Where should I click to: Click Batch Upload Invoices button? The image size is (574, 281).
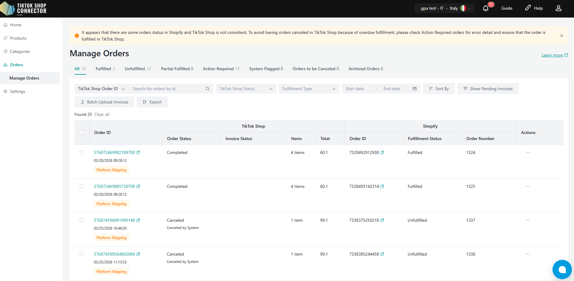(104, 102)
